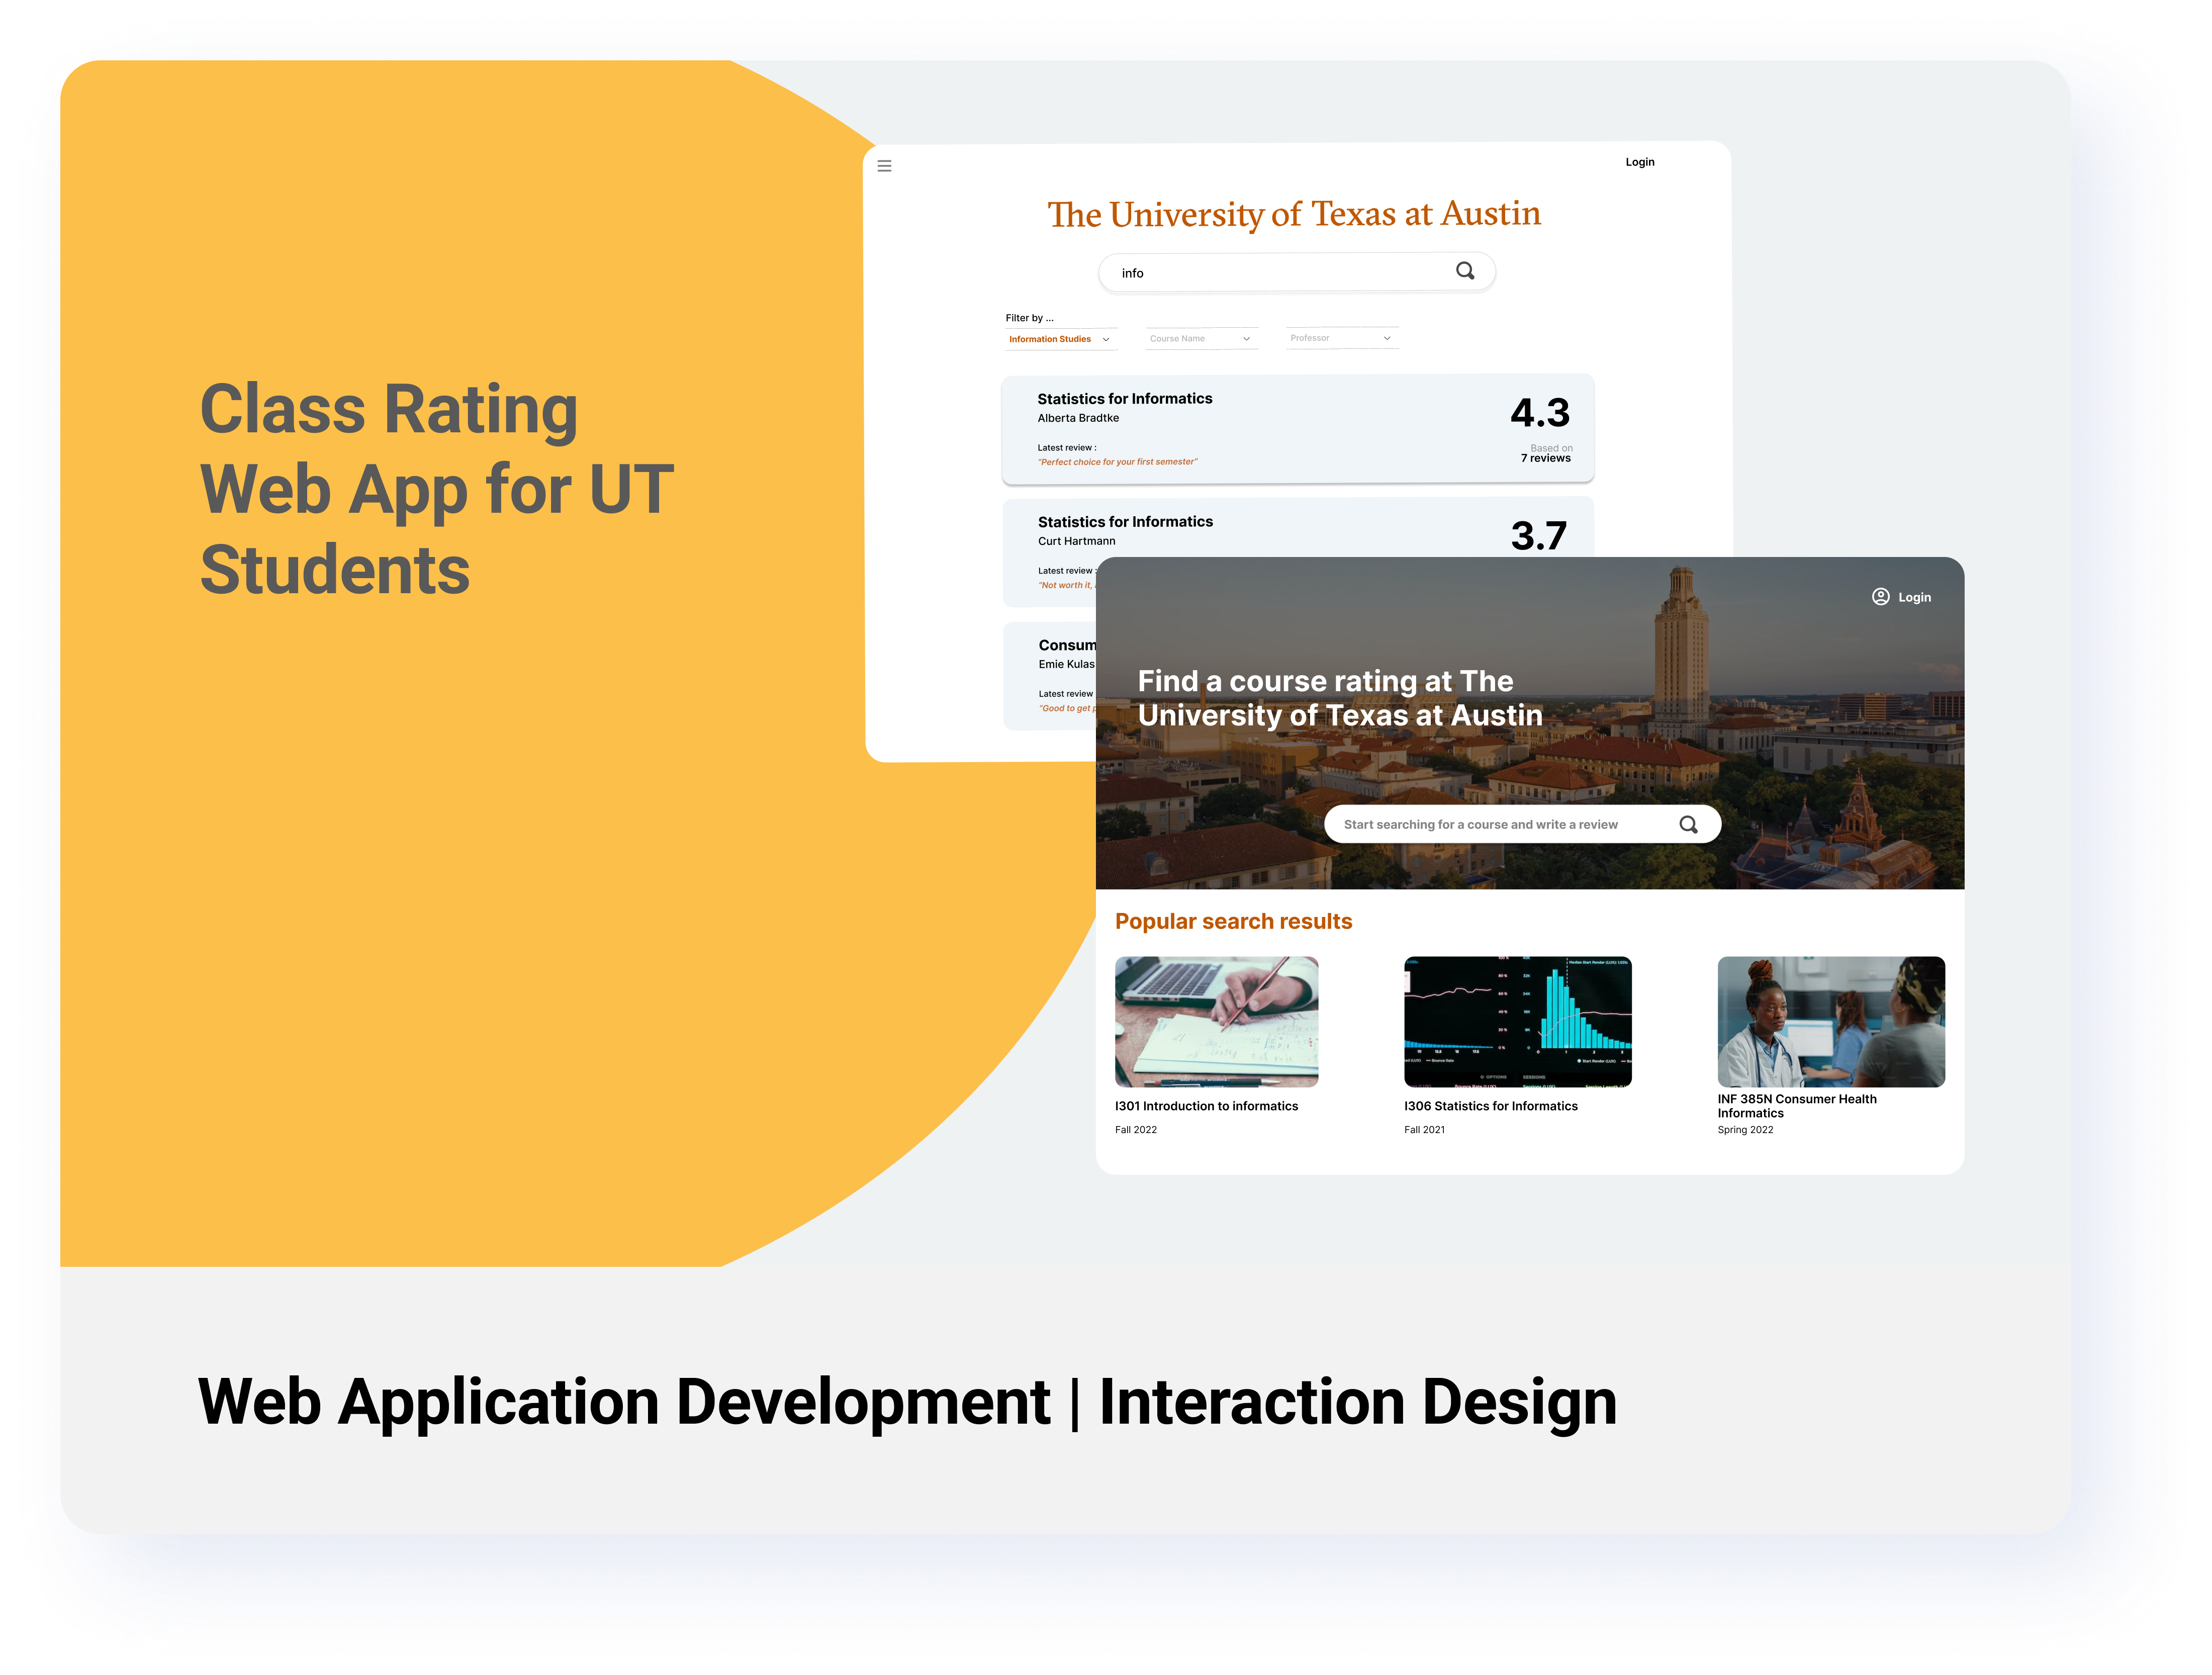Viewport: 2212px width, 1675px height.
Task: Open the INF 385N Consumer Health thumbnail
Action: pyautogui.click(x=1830, y=1021)
